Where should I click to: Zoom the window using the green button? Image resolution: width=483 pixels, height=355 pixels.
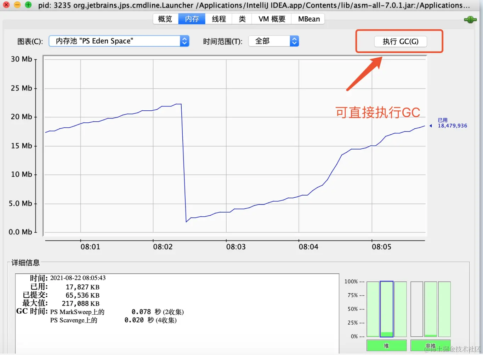(x=28, y=5)
